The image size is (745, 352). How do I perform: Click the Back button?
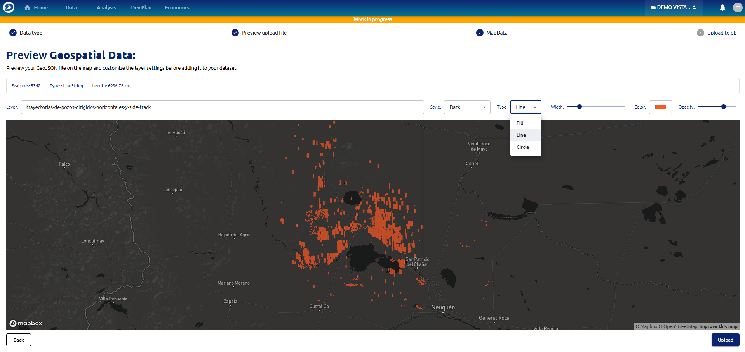click(x=19, y=340)
